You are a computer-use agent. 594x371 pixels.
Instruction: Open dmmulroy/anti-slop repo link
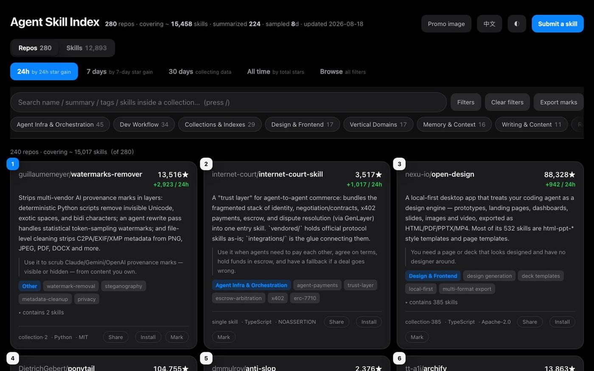[x=244, y=368]
